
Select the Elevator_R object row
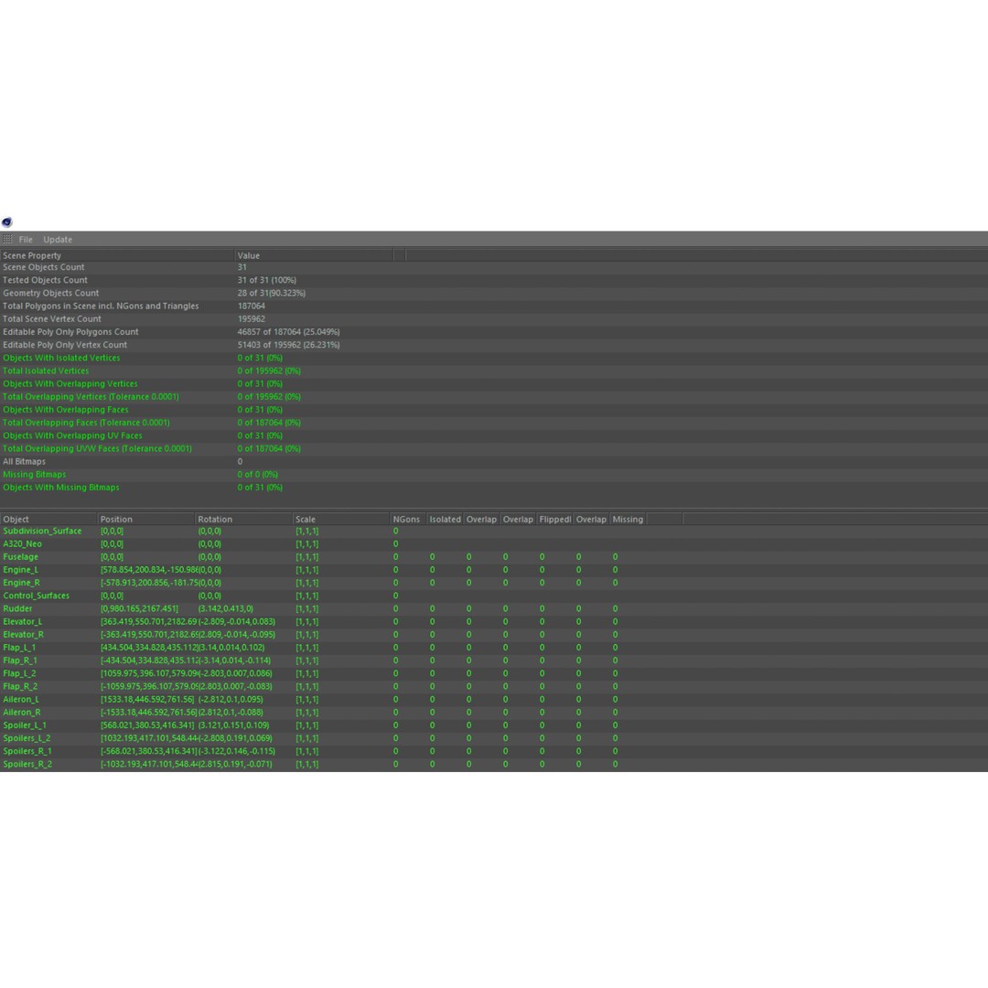coord(494,635)
